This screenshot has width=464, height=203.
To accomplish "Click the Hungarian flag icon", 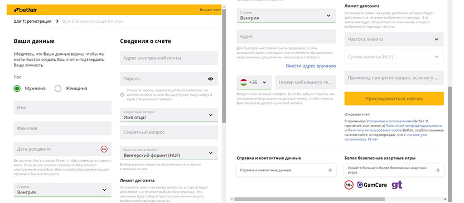I will click(244, 82).
